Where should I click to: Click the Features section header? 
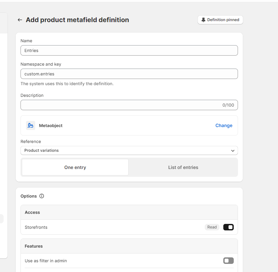(34, 246)
